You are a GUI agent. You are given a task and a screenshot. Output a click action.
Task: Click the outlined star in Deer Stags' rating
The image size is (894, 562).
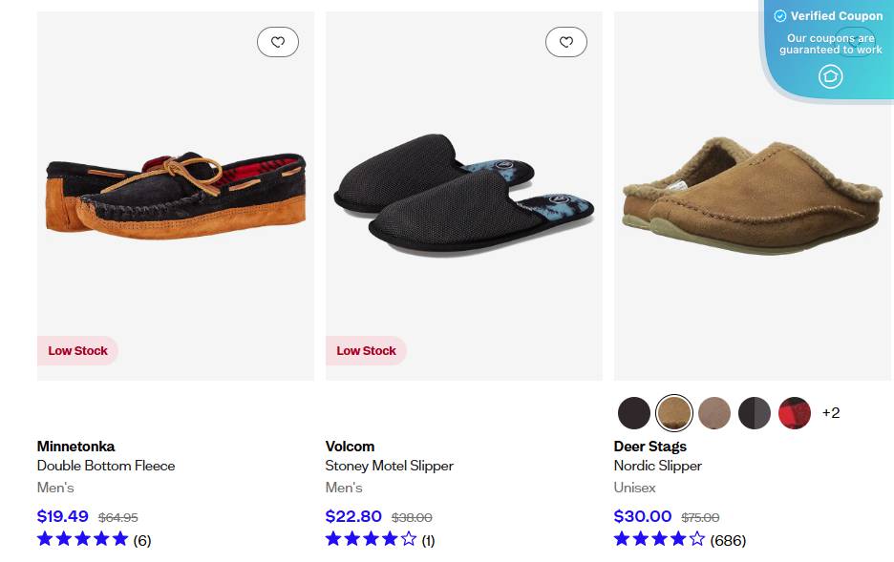pos(697,539)
